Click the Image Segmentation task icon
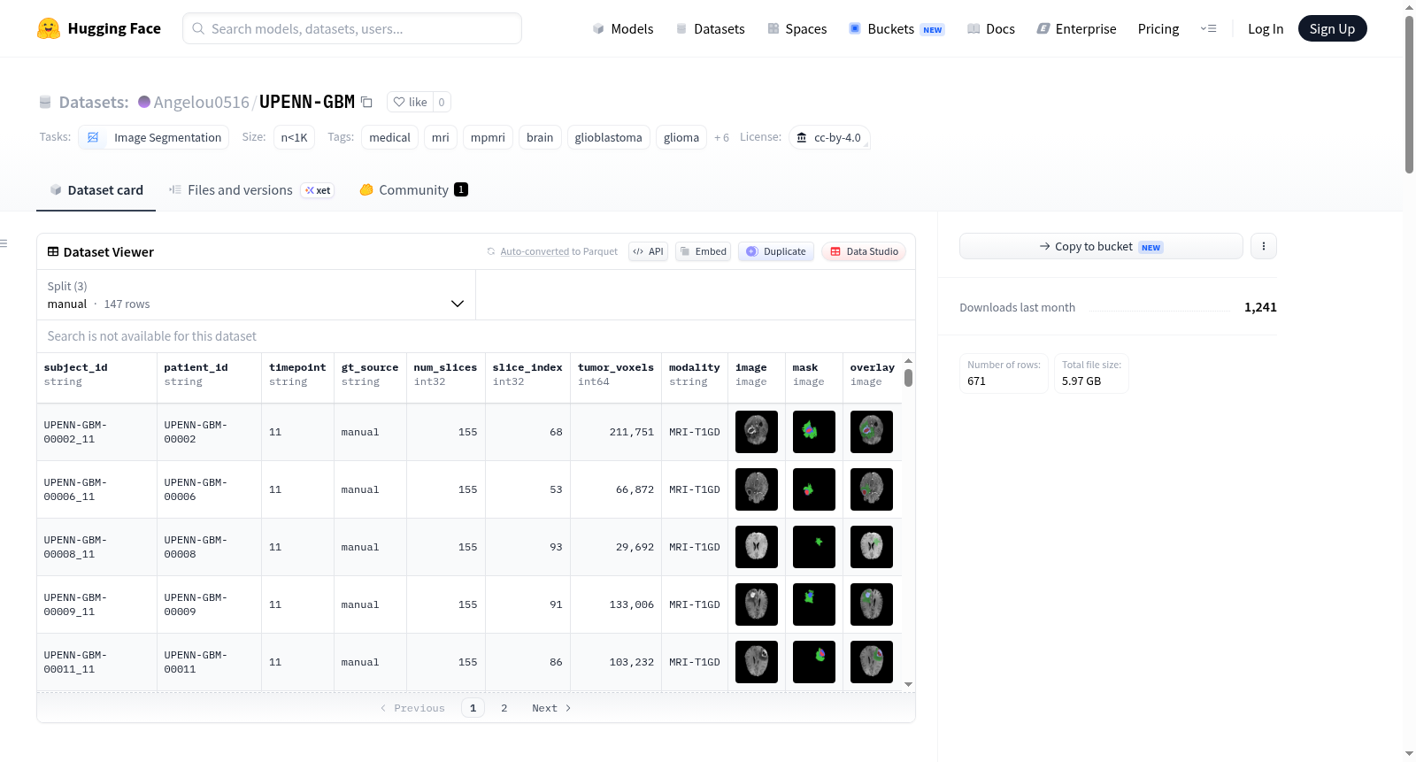 pyautogui.click(x=93, y=137)
